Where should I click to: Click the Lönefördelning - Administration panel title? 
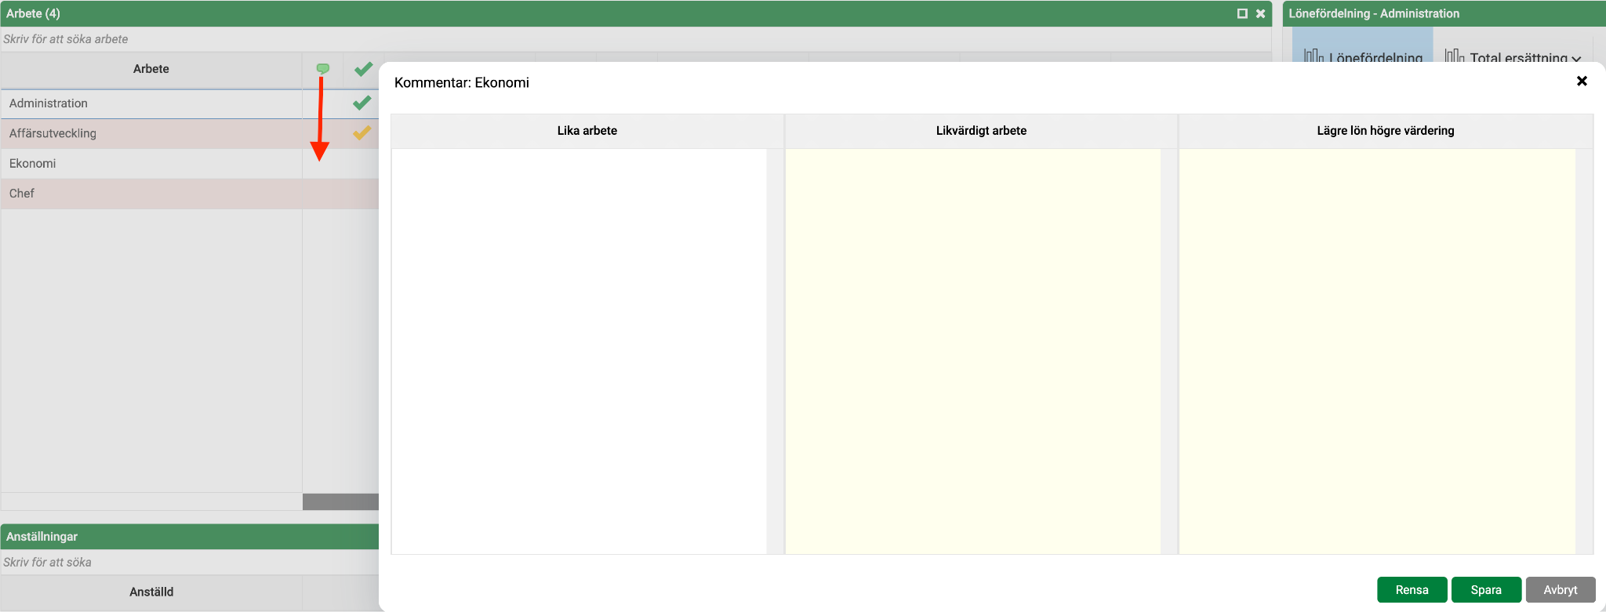1374,13
